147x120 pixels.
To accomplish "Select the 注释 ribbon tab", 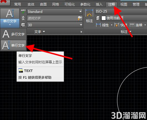I will tap(112, 4).
